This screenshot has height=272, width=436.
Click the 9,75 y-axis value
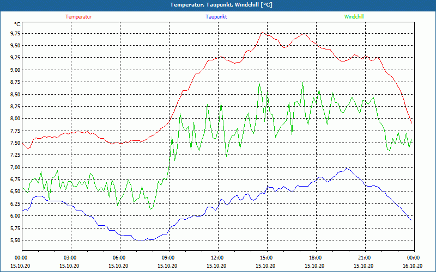click(x=15, y=34)
